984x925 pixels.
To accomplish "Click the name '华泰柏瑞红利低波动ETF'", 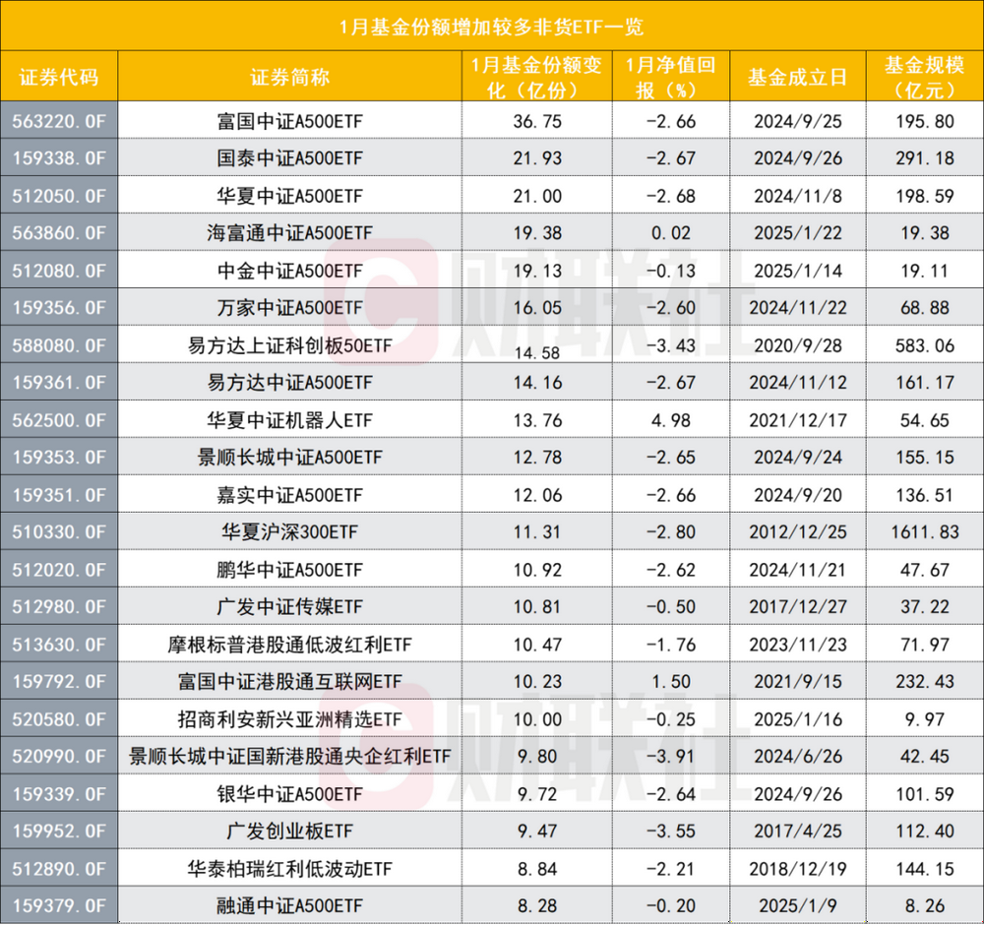I will click(290, 869).
